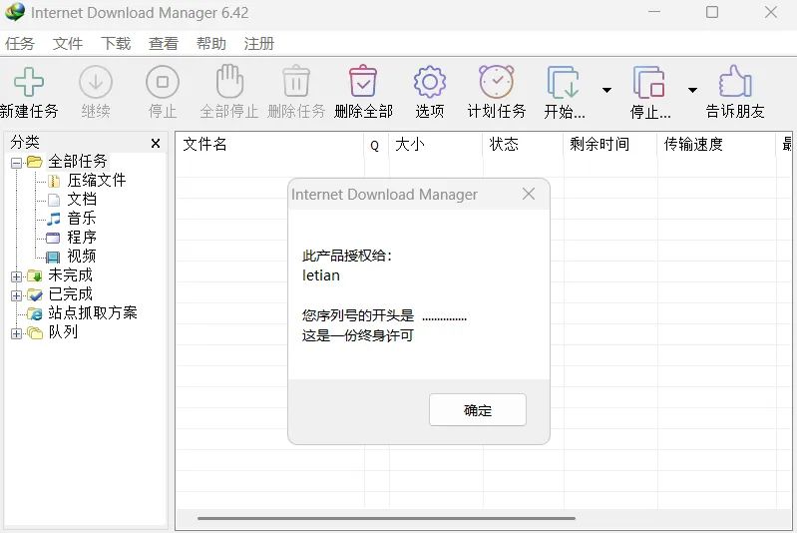Click the 视频 film icon in tree
Image resolution: width=797 pixels, height=533 pixels.
[x=53, y=257]
